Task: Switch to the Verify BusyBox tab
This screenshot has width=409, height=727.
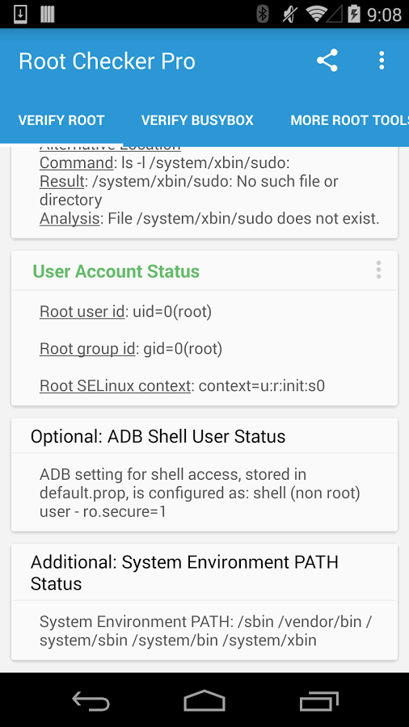Action: pos(197,120)
